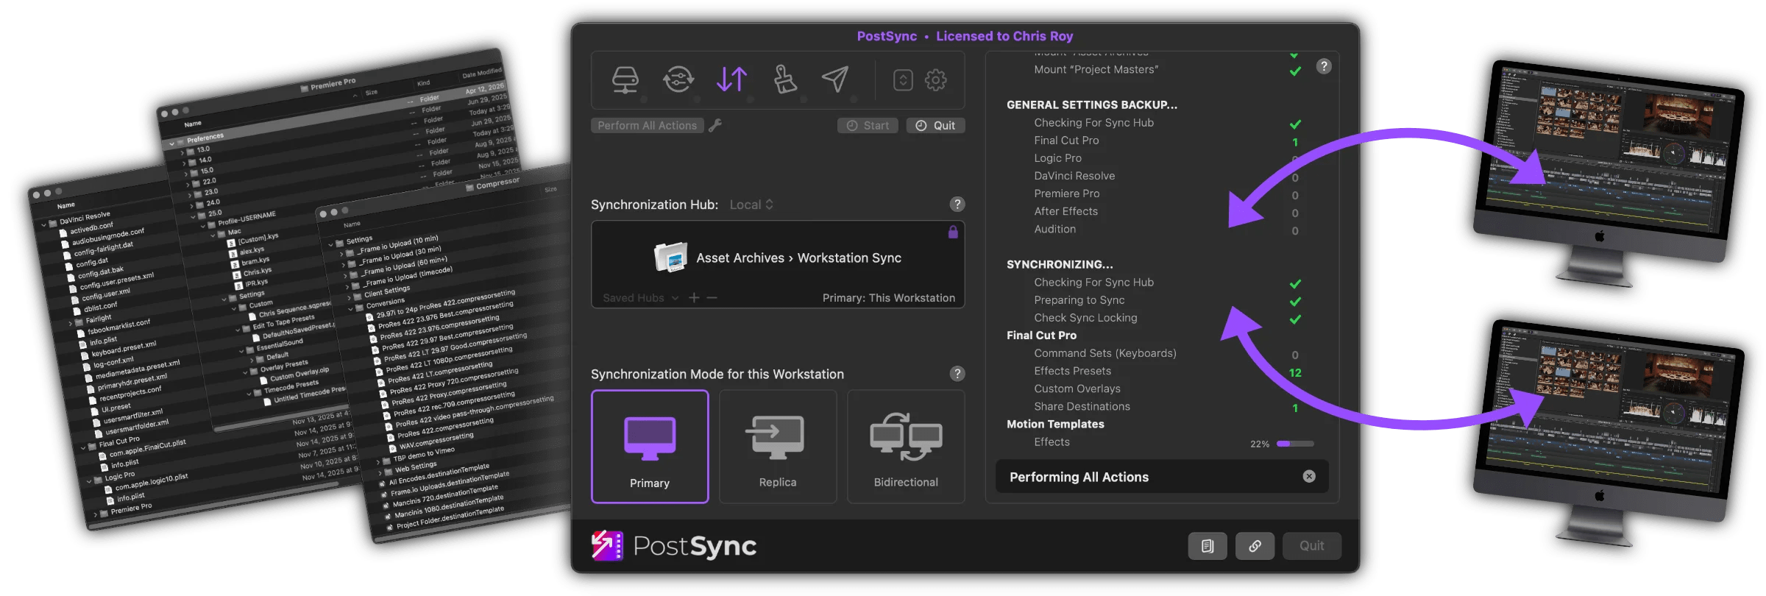Click the wrench icon beside Perform All Actions
This screenshot has height=596, width=1766.
(x=715, y=126)
